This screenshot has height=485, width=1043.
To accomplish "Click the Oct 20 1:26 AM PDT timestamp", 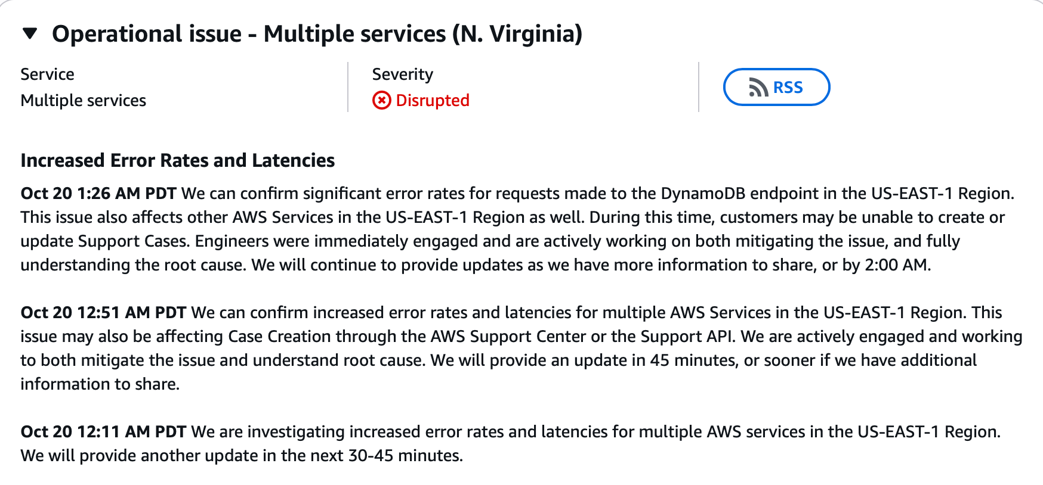I will (98, 193).
